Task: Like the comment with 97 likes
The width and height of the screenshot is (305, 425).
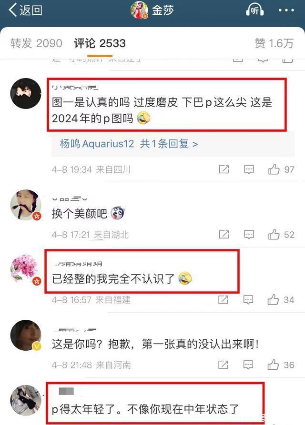Action: [281, 169]
